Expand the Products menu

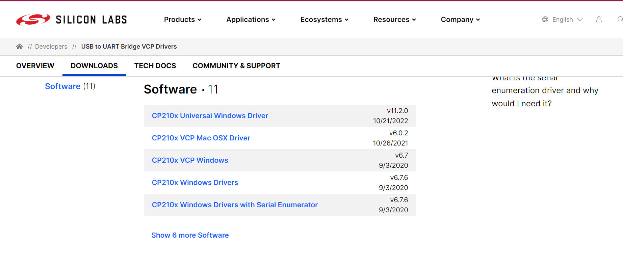coord(183,20)
